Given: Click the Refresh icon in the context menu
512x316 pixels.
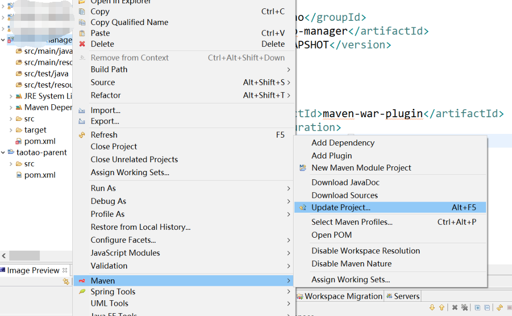Looking at the screenshot, I should point(82,135).
